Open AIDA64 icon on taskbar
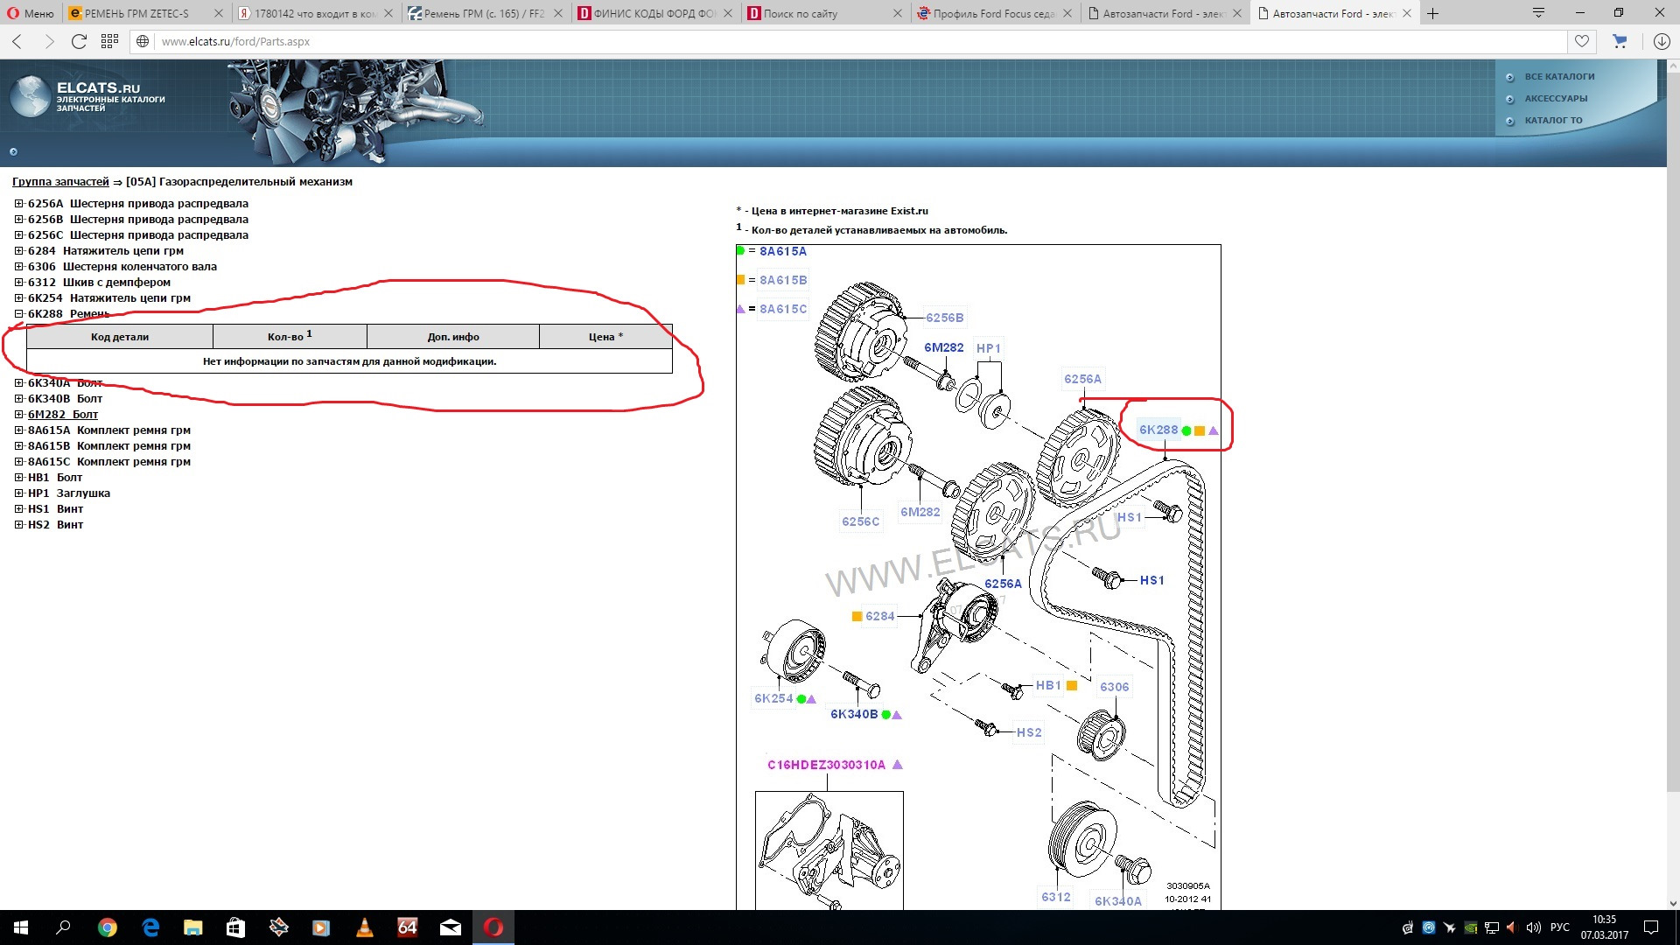This screenshot has height=945, width=1680. [408, 927]
